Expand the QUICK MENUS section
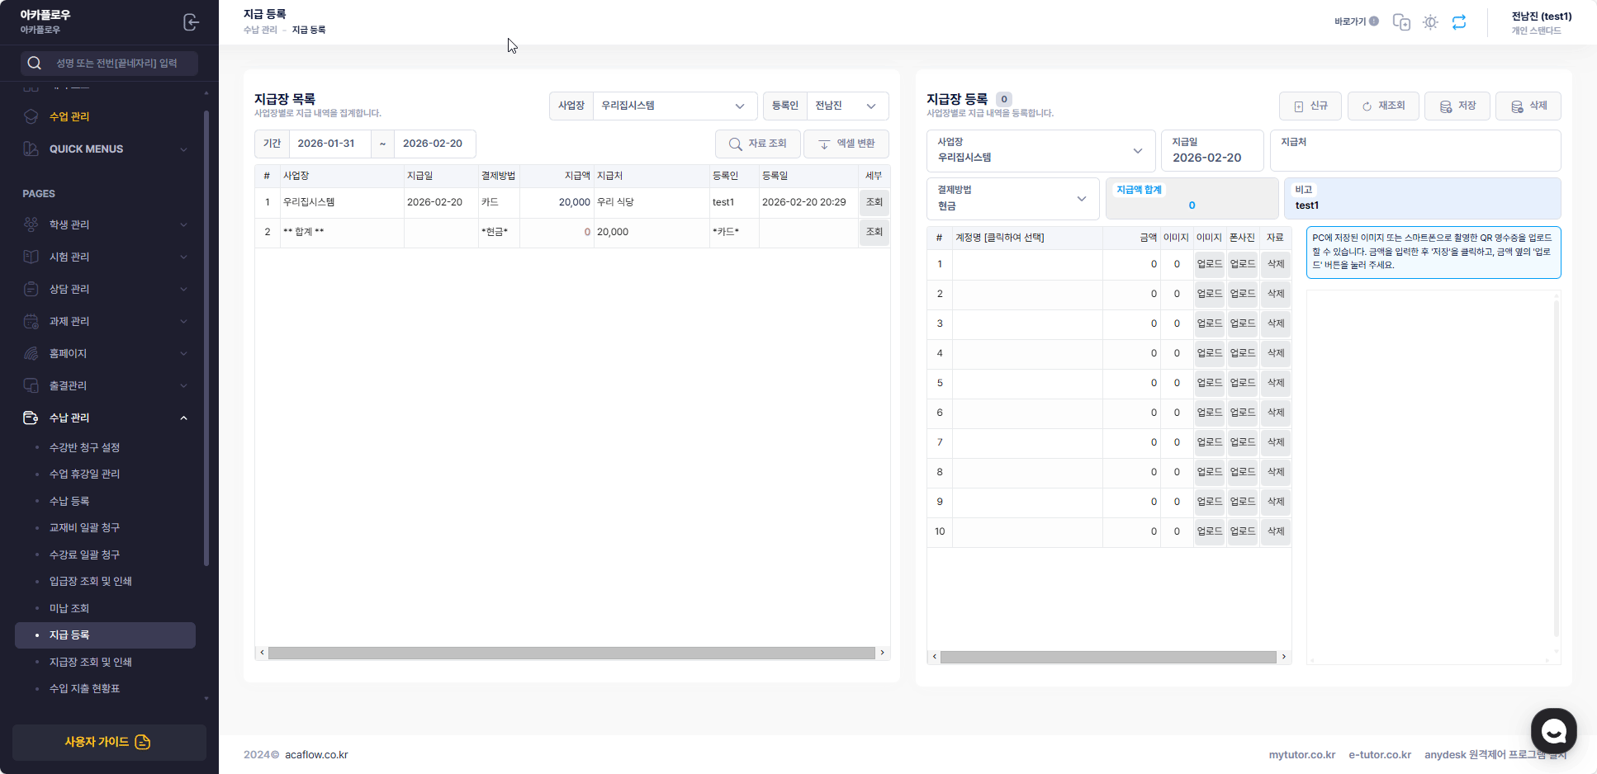Image resolution: width=1597 pixels, height=774 pixels. pyautogui.click(x=106, y=149)
